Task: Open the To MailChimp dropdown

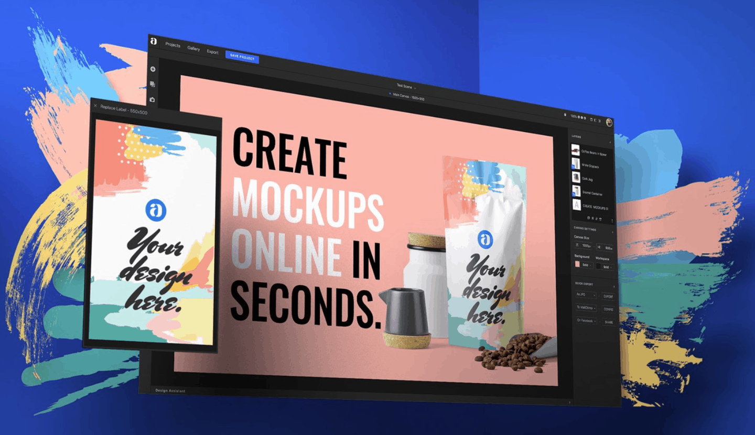Action: pos(586,308)
